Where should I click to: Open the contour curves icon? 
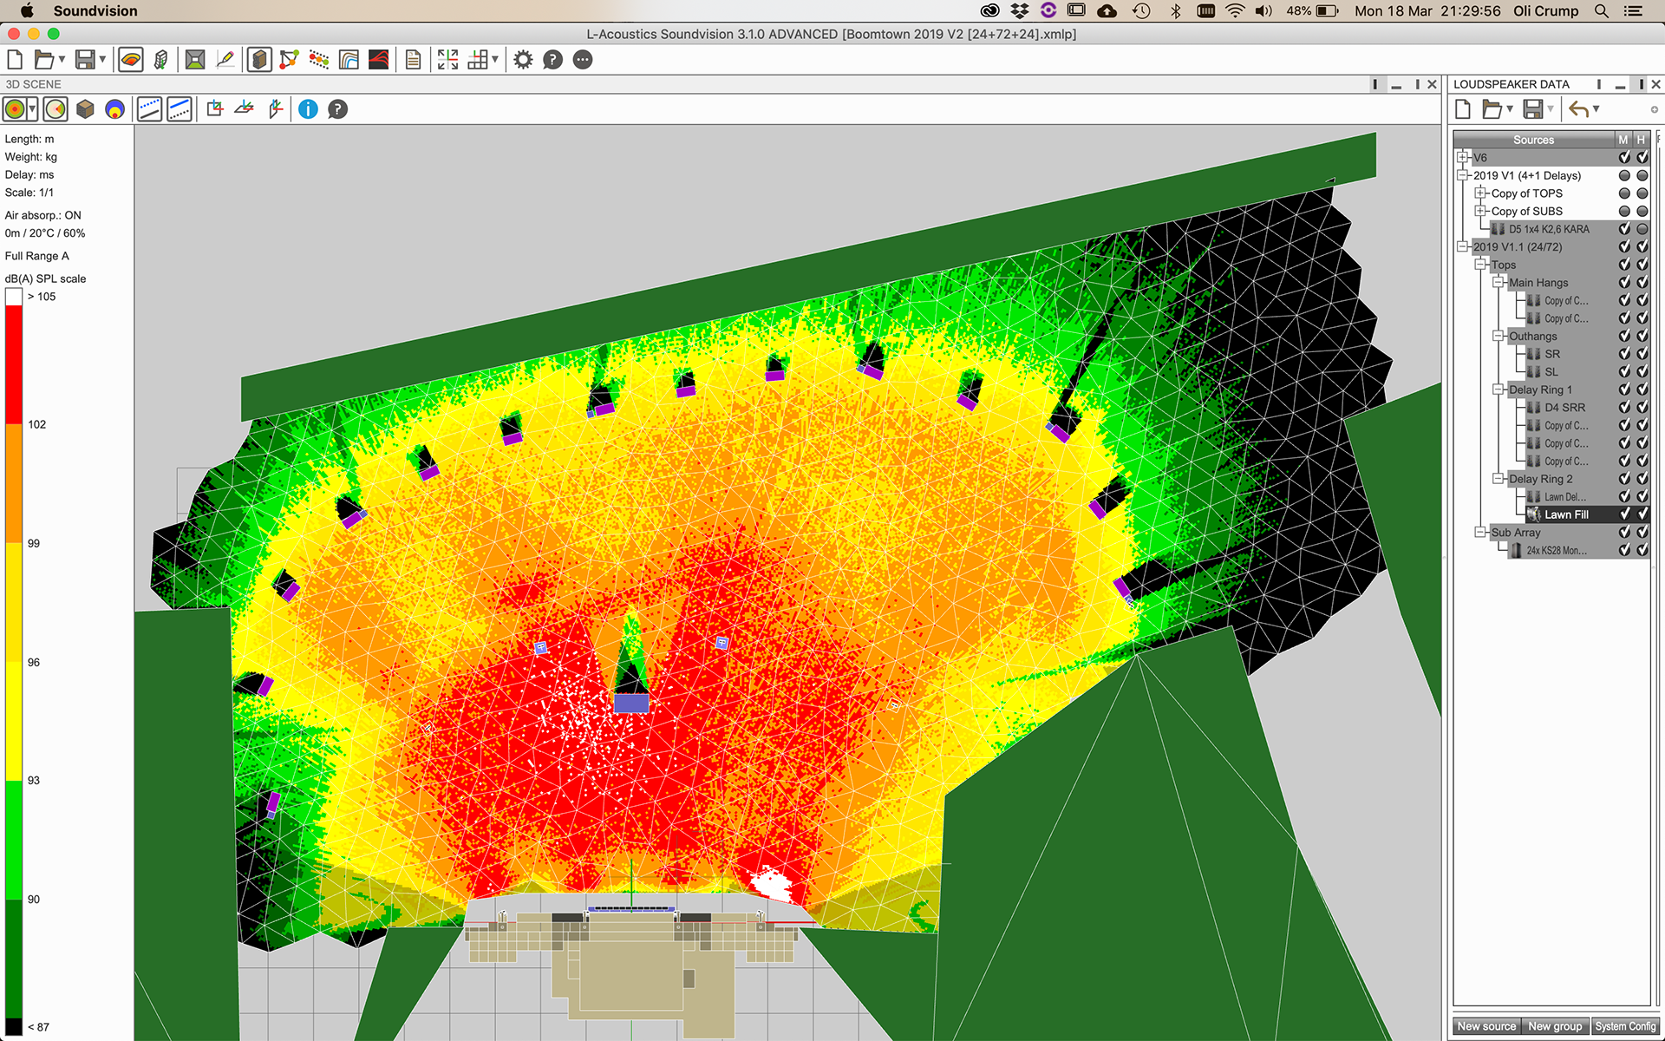click(x=349, y=60)
